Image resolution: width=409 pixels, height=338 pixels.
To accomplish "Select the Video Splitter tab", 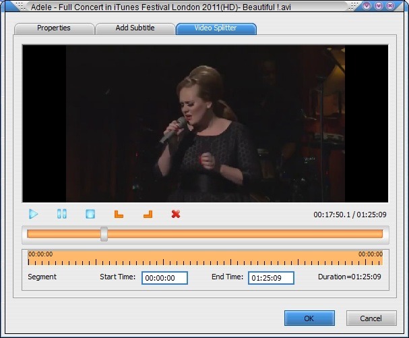I will 216,28.
